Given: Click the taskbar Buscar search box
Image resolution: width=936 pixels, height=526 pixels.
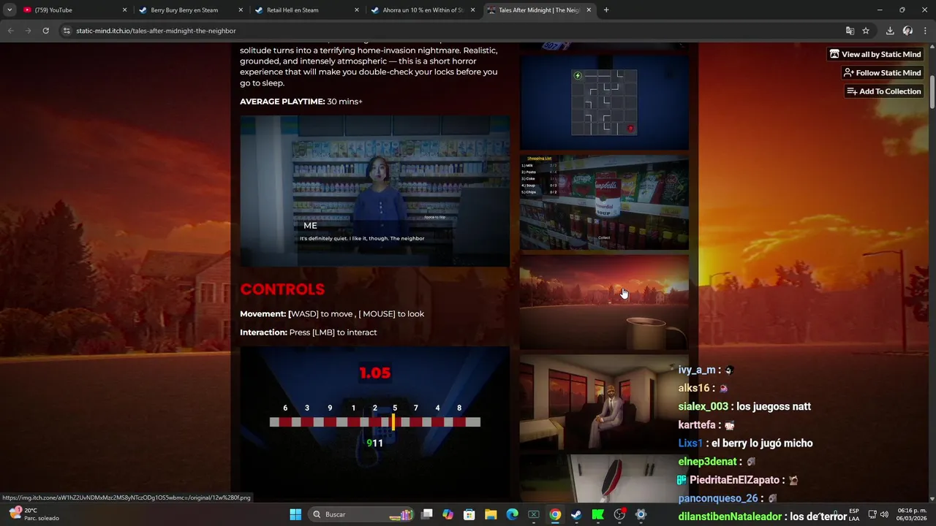Looking at the screenshot, I should (363, 514).
